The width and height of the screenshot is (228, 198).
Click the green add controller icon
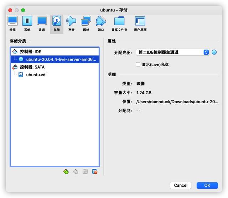point(66,172)
